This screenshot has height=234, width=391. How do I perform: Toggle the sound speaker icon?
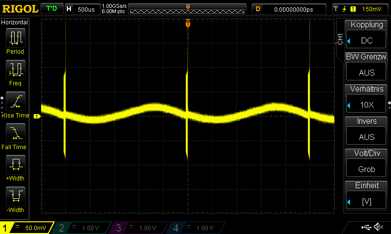378,227
